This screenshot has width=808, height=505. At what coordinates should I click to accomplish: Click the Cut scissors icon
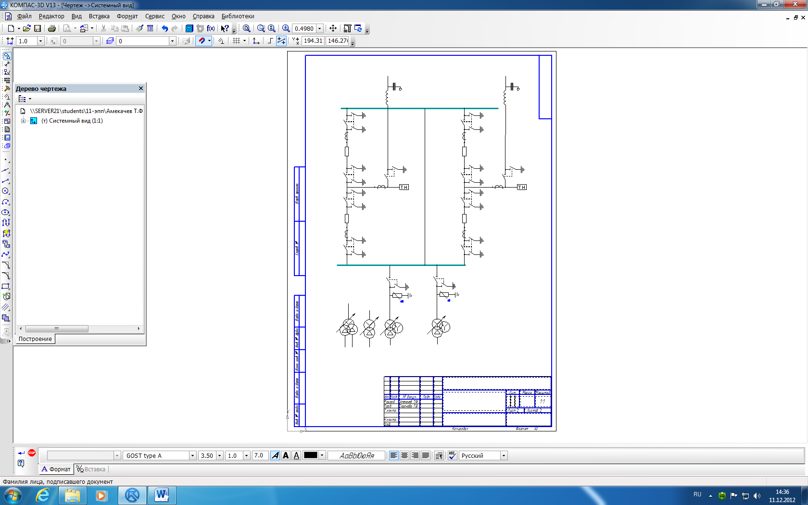(103, 28)
